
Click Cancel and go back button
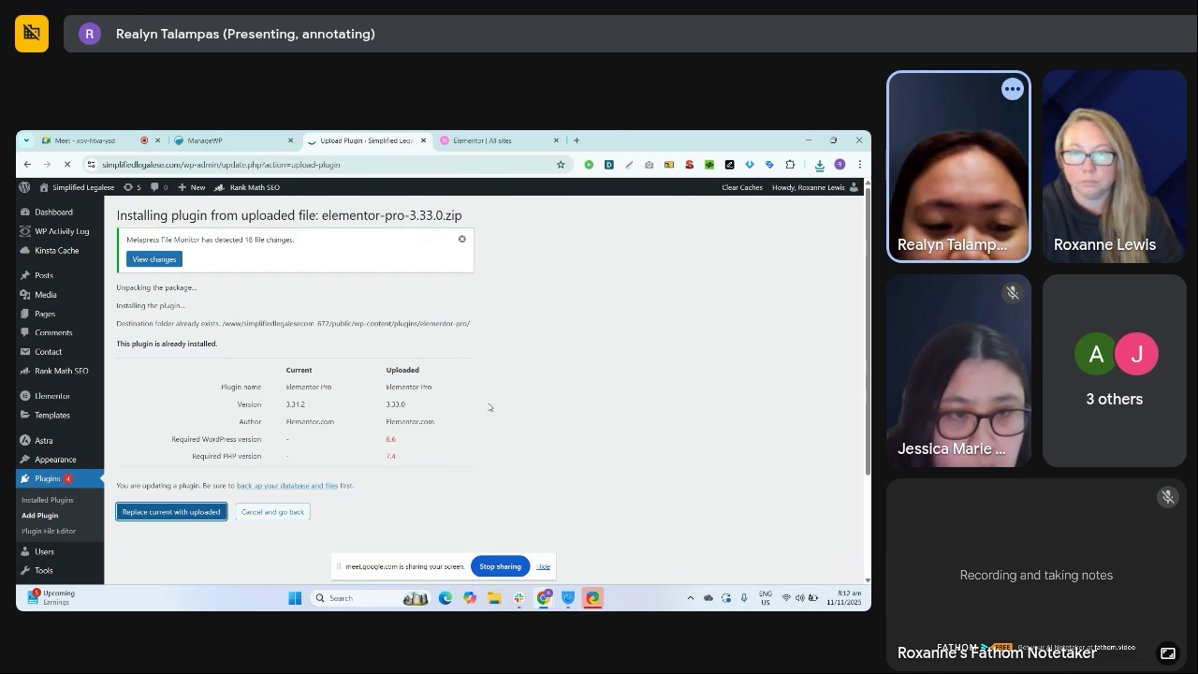[272, 512]
